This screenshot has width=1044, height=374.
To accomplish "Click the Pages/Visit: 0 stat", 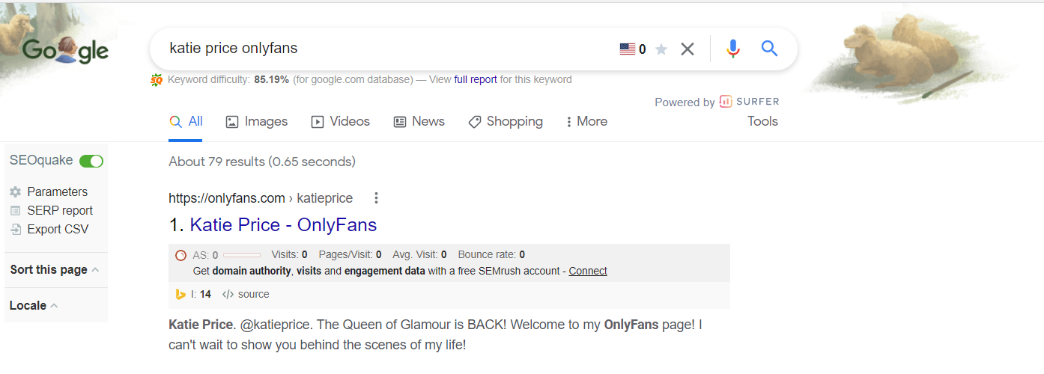I will tap(350, 255).
